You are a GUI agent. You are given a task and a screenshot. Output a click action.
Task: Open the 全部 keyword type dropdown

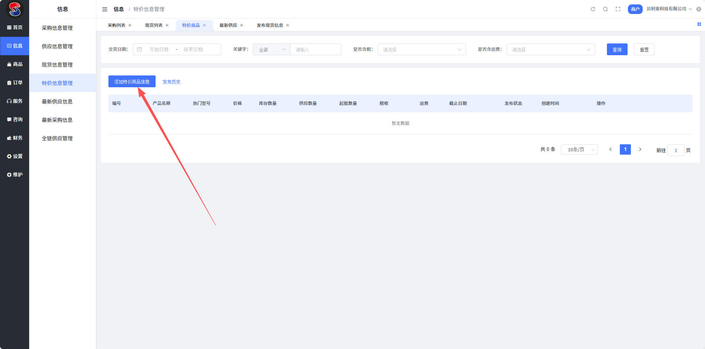pyautogui.click(x=272, y=50)
